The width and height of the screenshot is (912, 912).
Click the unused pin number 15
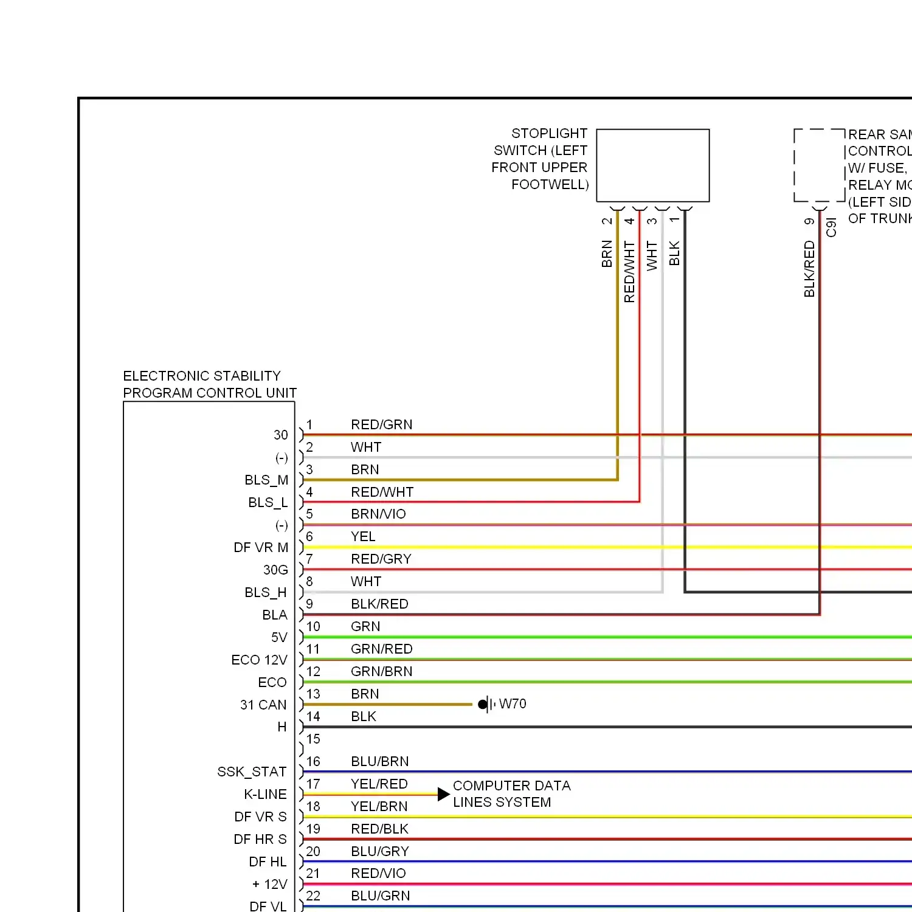point(313,739)
